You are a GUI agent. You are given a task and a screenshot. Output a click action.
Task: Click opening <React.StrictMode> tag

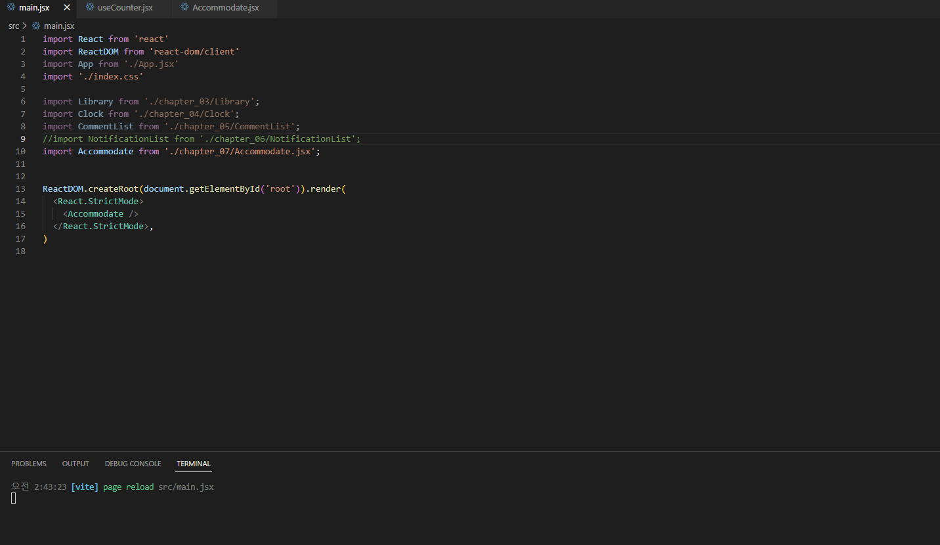[x=98, y=202]
